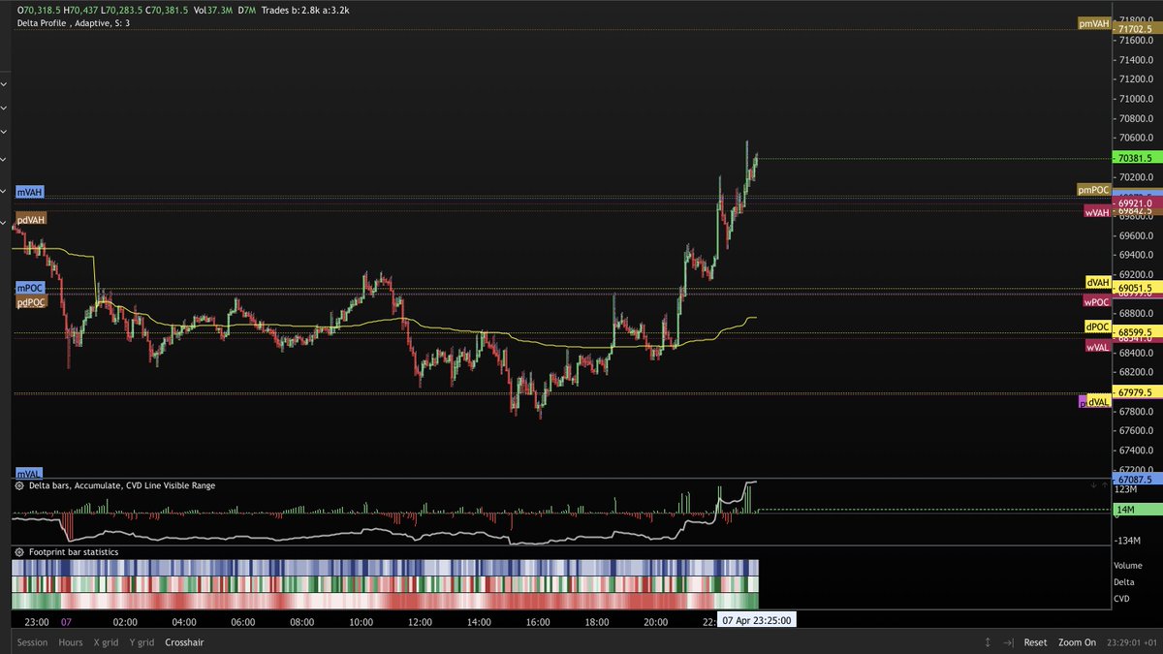
Task: Toggle the Hours option
Action: [x=71, y=642]
